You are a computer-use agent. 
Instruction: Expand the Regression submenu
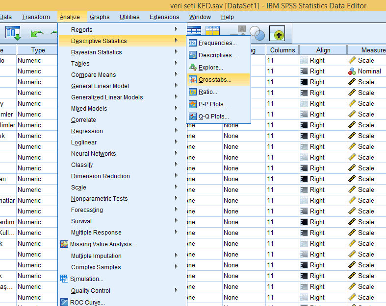(x=87, y=131)
